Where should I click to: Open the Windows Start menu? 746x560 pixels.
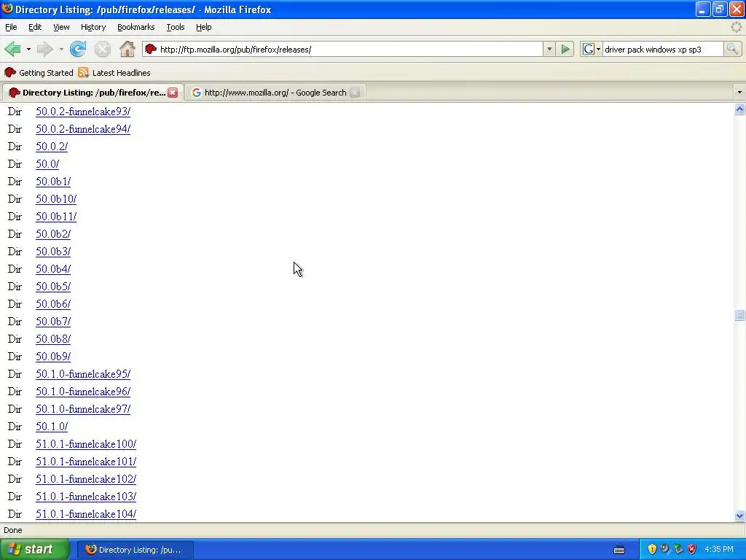tap(34, 550)
